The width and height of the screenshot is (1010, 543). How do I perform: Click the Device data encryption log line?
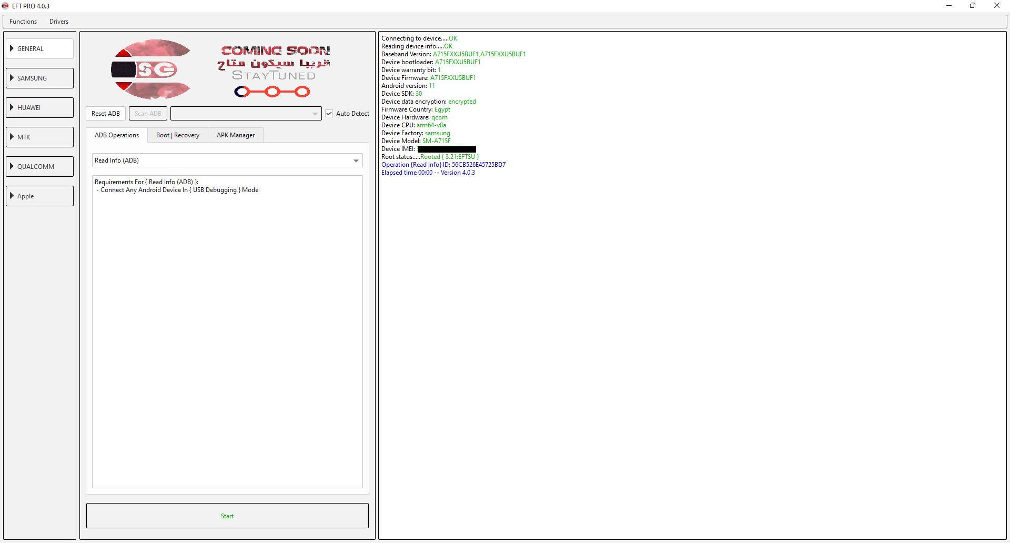point(429,102)
